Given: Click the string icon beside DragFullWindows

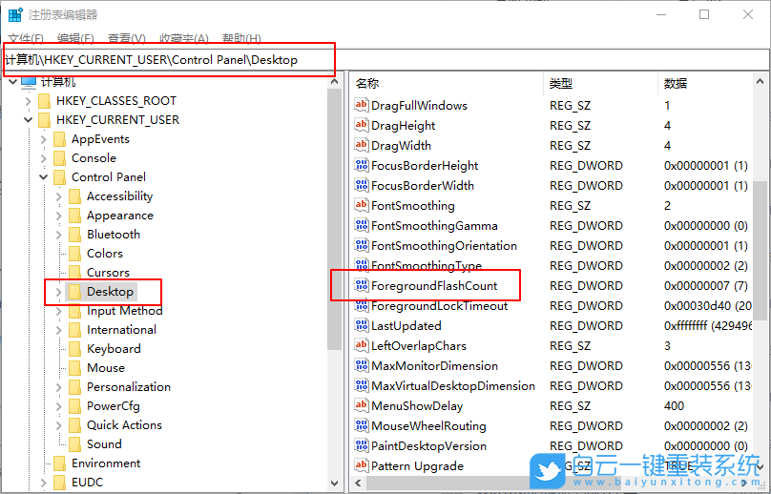Looking at the screenshot, I should 361,105.
